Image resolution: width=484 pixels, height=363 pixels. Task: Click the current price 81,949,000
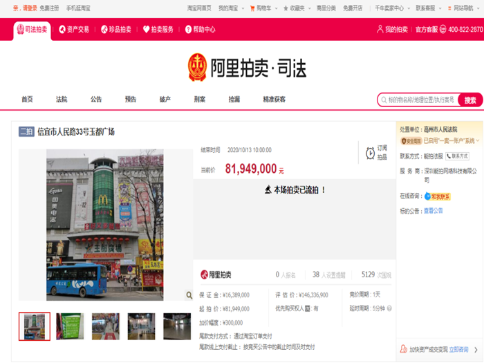click(251, 169)
